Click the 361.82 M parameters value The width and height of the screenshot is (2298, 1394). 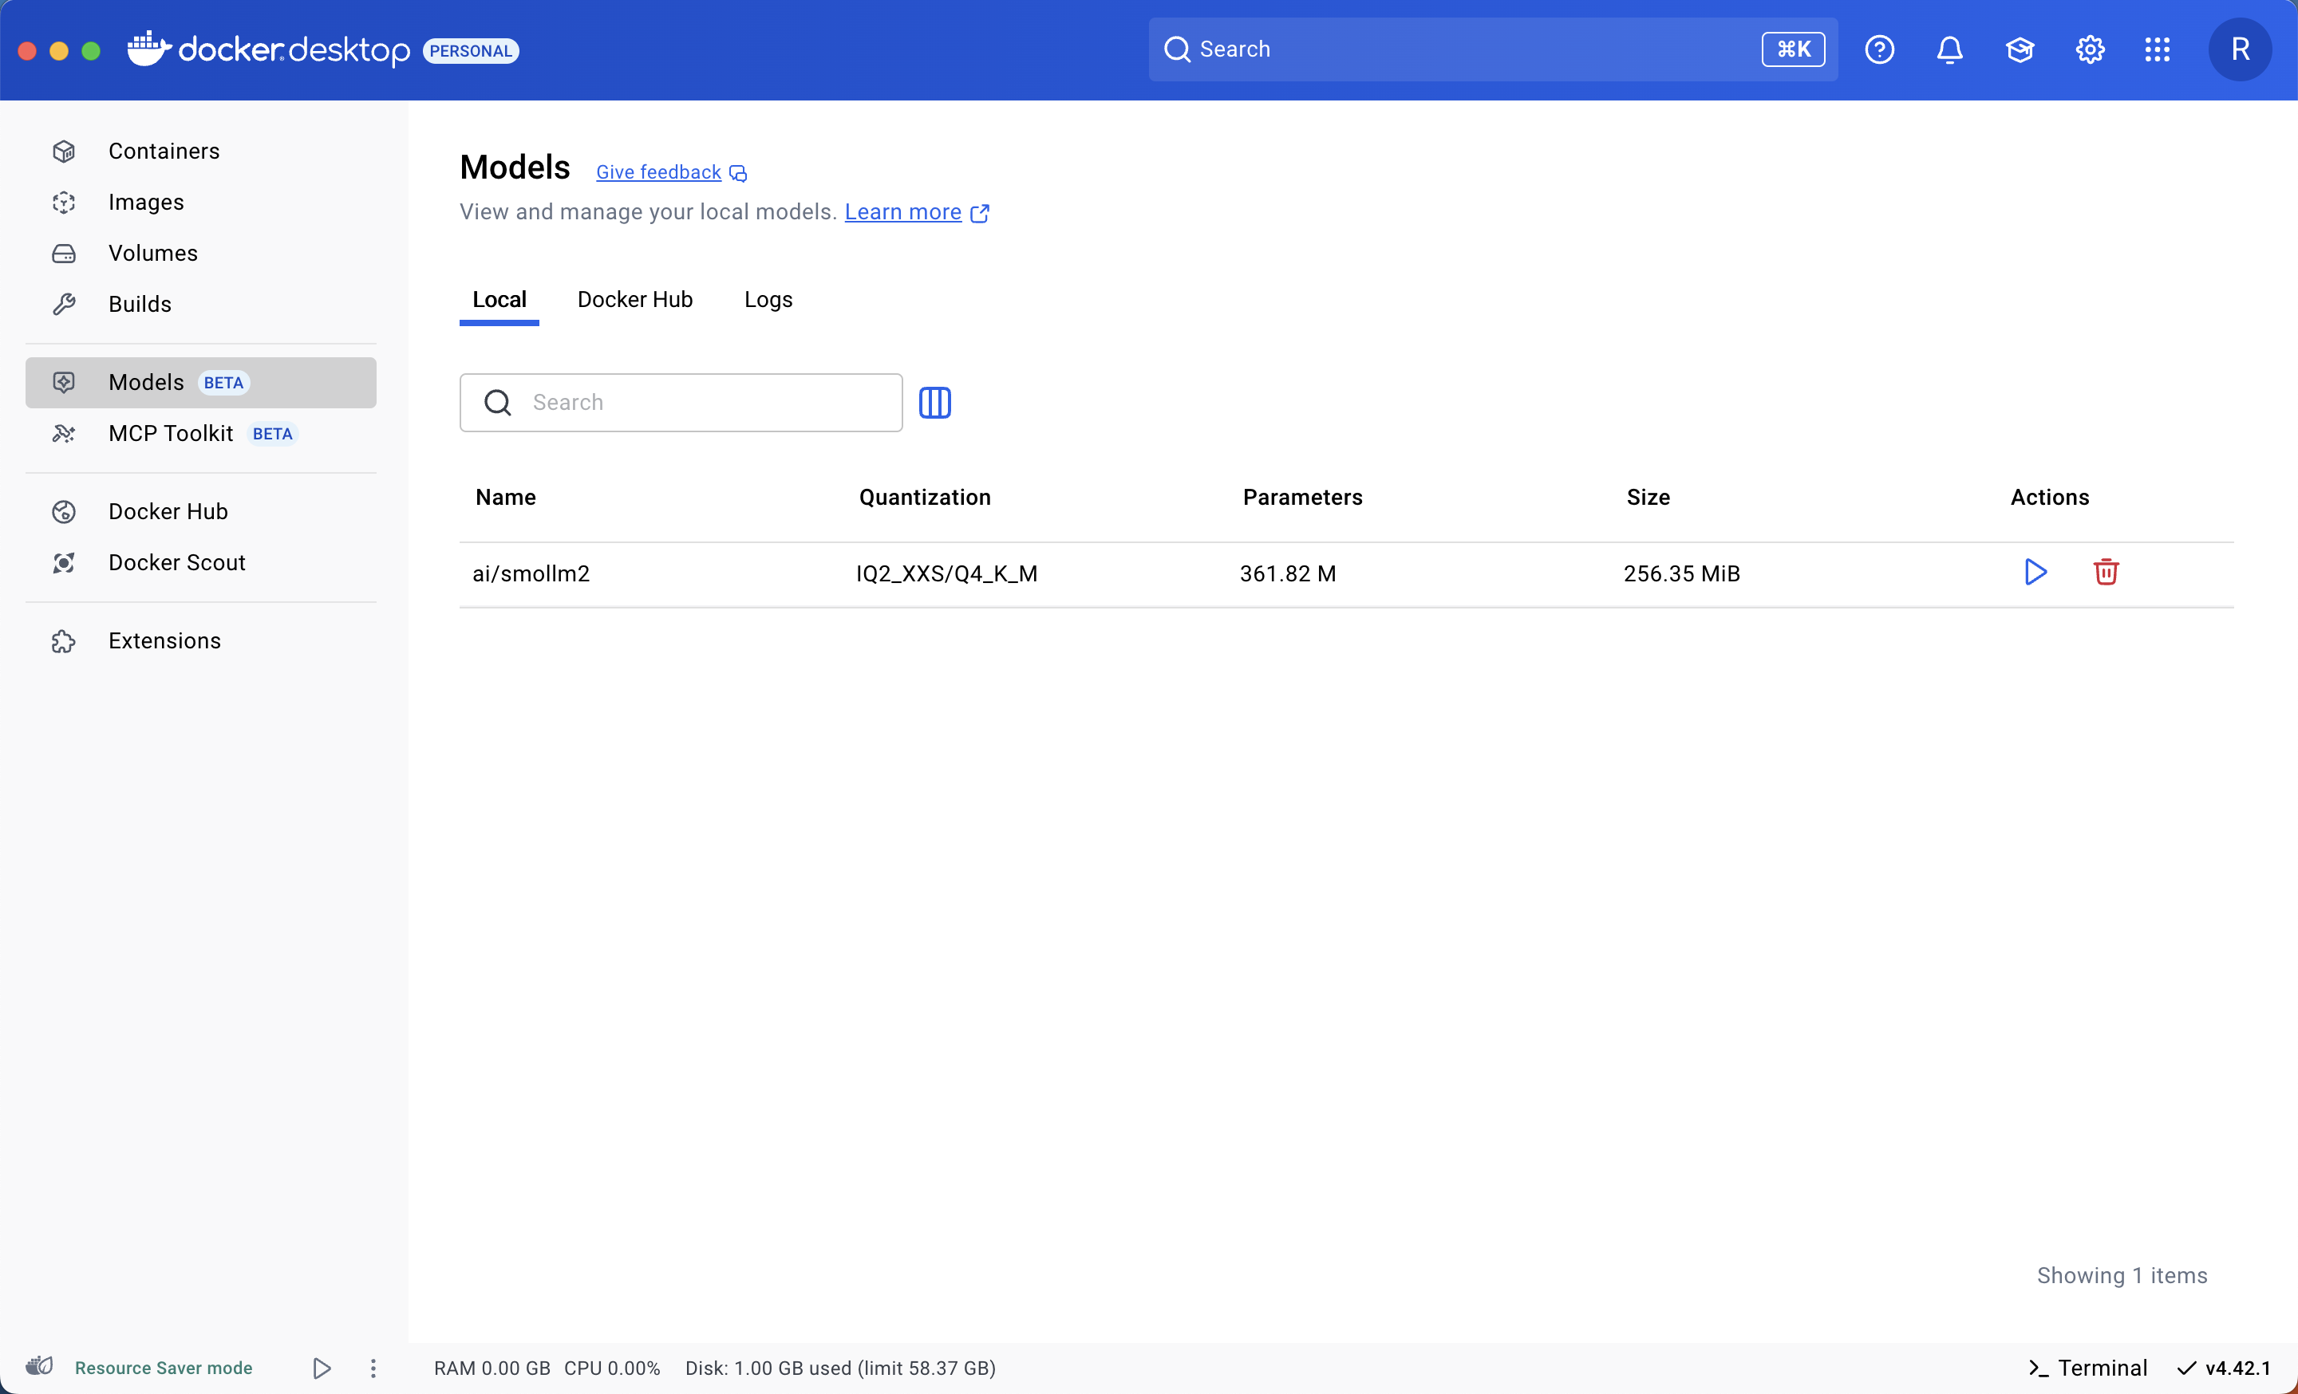click(x=1288, y=574)
